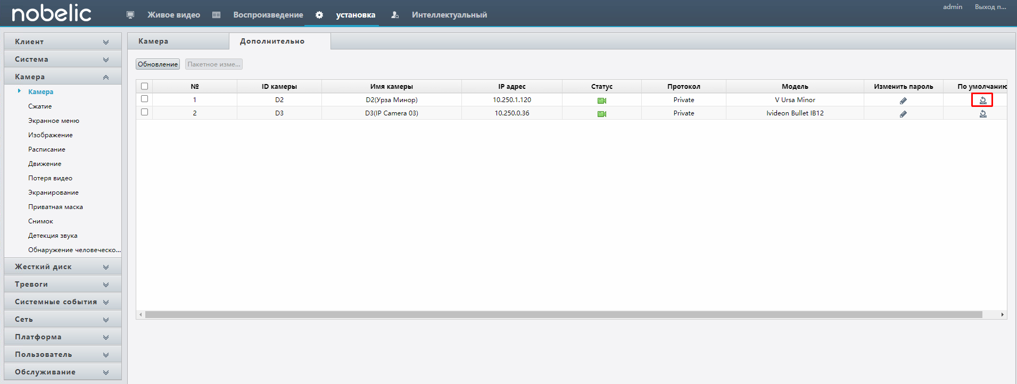Click the Пакетное изме... button
This screenshot has height=384, width=1017.
click(214, 64)
